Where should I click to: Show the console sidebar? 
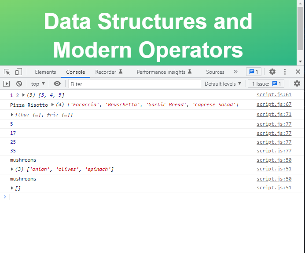6,84
